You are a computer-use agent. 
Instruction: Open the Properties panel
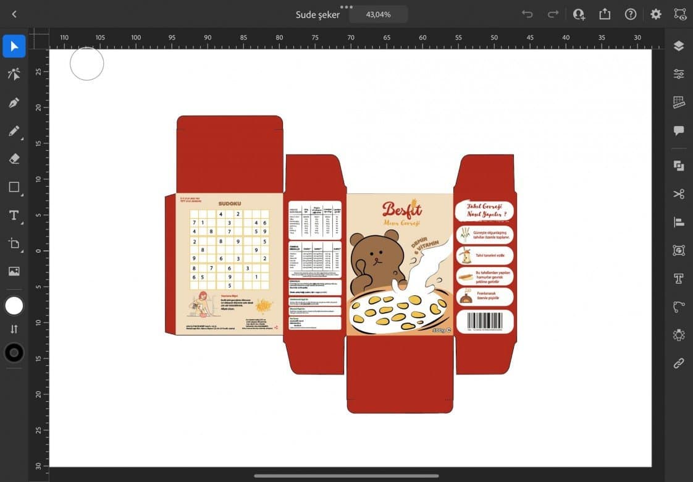point(679,74)
